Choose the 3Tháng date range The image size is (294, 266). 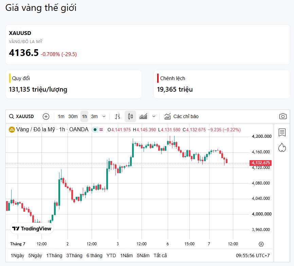[x=74, y=255]
